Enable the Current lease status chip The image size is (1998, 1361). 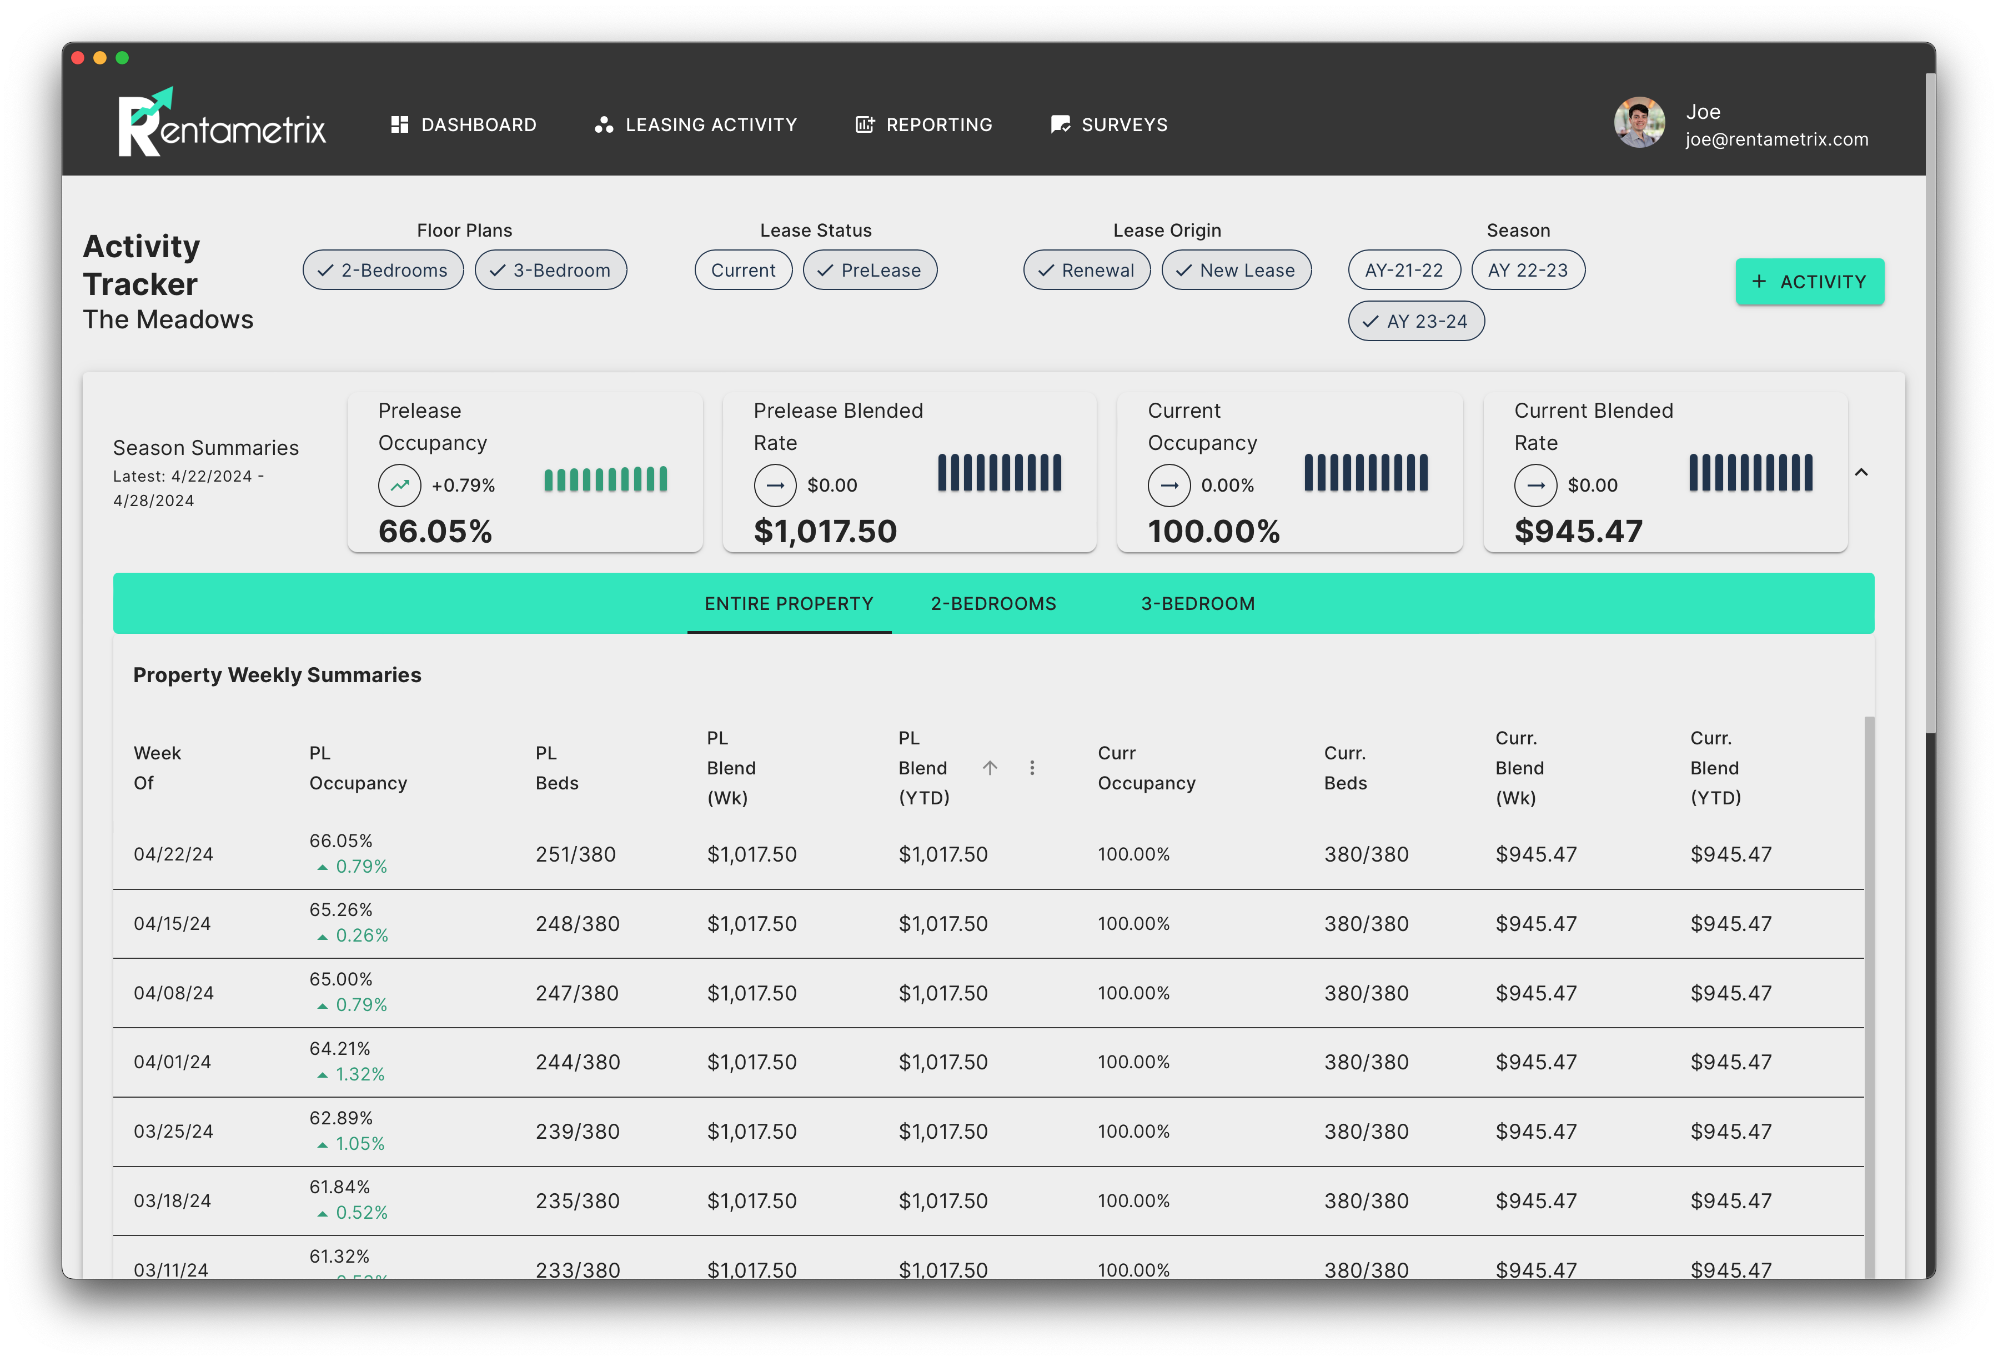pyautogui.click(x=743, y=270)
